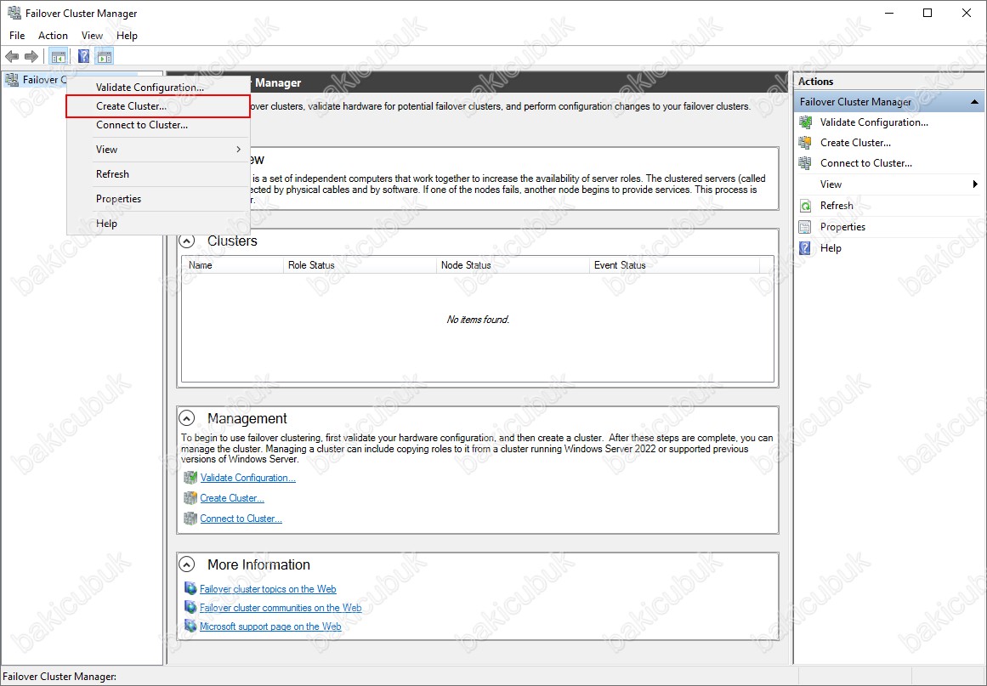The height and width of the screenshot is (686, 987).
Task: Choose Create Cluster from the context menu
Action: 158,106
